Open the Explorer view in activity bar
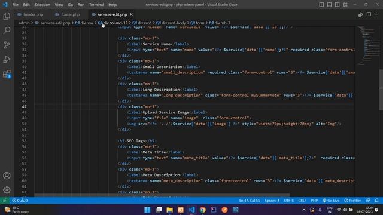The image size is (383, 215). [7, 16]
